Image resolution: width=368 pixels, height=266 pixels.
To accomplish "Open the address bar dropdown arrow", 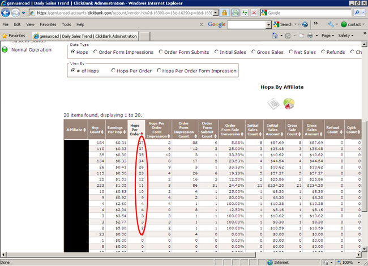I will 216,13.
